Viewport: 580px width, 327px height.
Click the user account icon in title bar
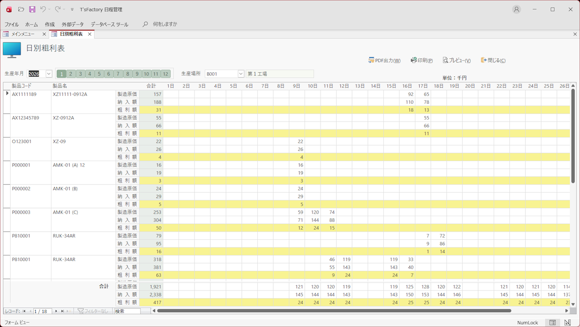pyautogui.click(x=516, y=9)
